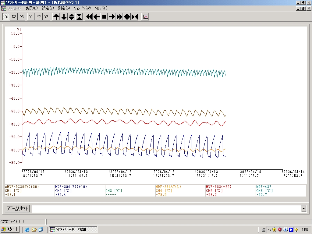Click the Windows スタート button
This screenshot has height=234, width=312.
[x=10, y=229]
